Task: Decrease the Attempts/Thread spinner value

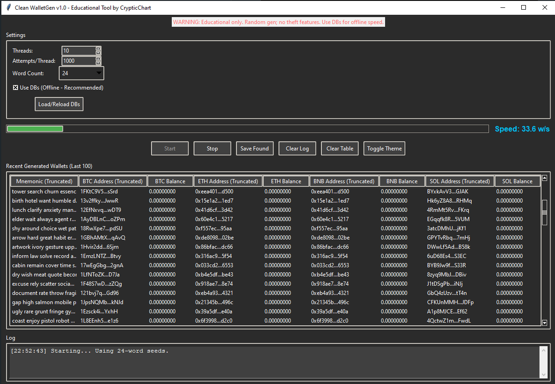Action: point(98,63)
